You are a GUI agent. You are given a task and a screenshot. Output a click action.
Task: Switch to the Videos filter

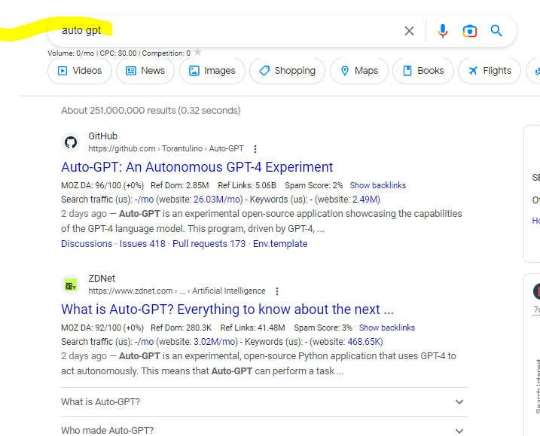pyautogui.click(x=80, y=71)
